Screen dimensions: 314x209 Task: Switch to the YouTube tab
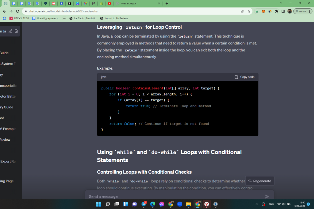pos(109,3)
